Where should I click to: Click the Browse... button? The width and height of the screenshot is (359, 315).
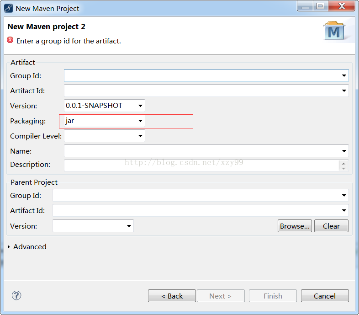tap(295, 226)
